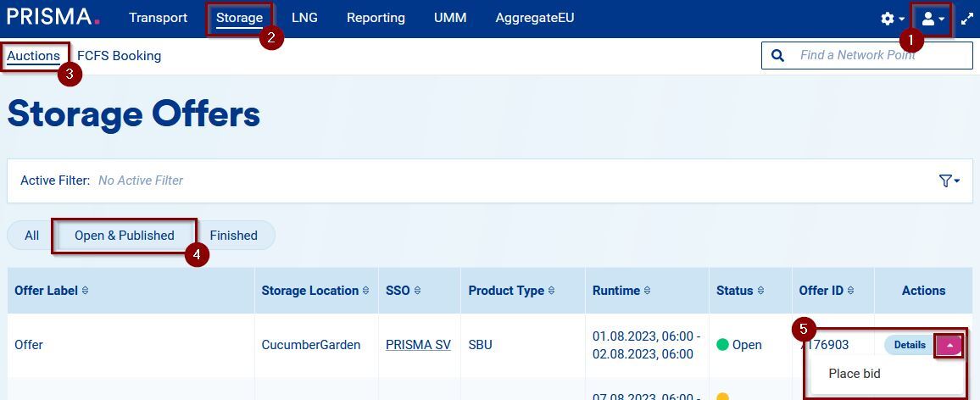Collapse the pink Actions dropdown arrow

(x=949, y=345)
